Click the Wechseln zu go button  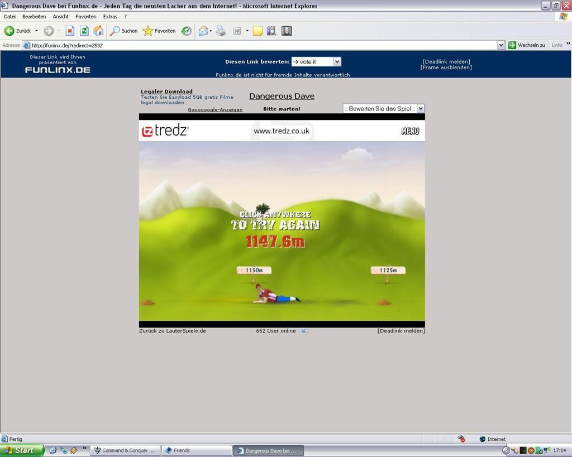527,45
